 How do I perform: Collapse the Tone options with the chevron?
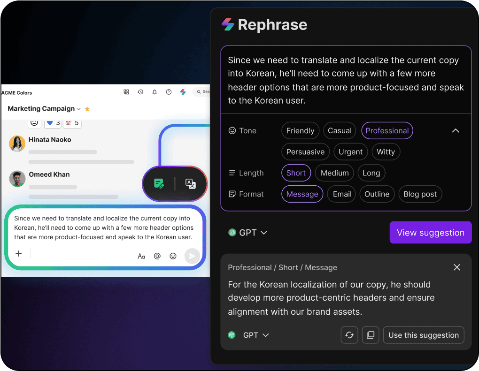pos(455,131)
